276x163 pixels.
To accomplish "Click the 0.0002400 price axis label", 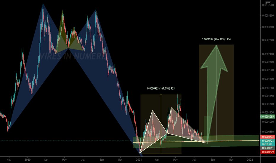I will [268, 54].
